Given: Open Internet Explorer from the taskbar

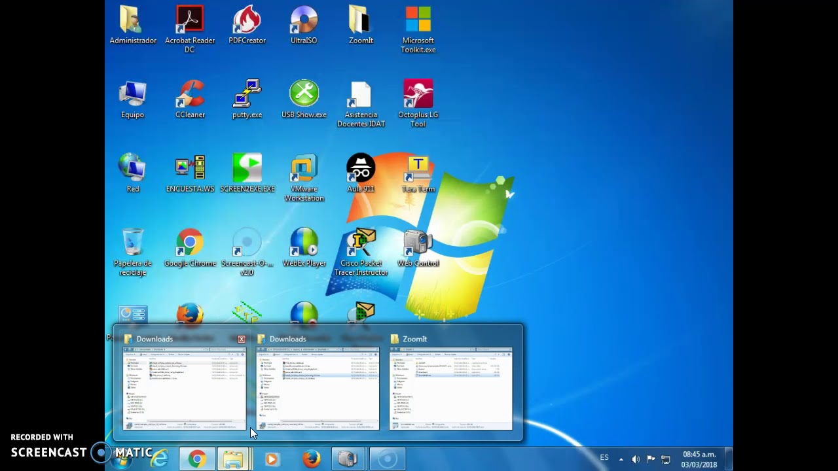Looking at the screenshot, I should pyautogui.click(x=159, y=459).
